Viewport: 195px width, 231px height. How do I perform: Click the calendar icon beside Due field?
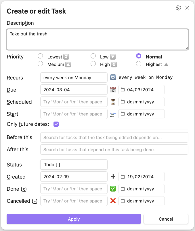click(113, 90)
